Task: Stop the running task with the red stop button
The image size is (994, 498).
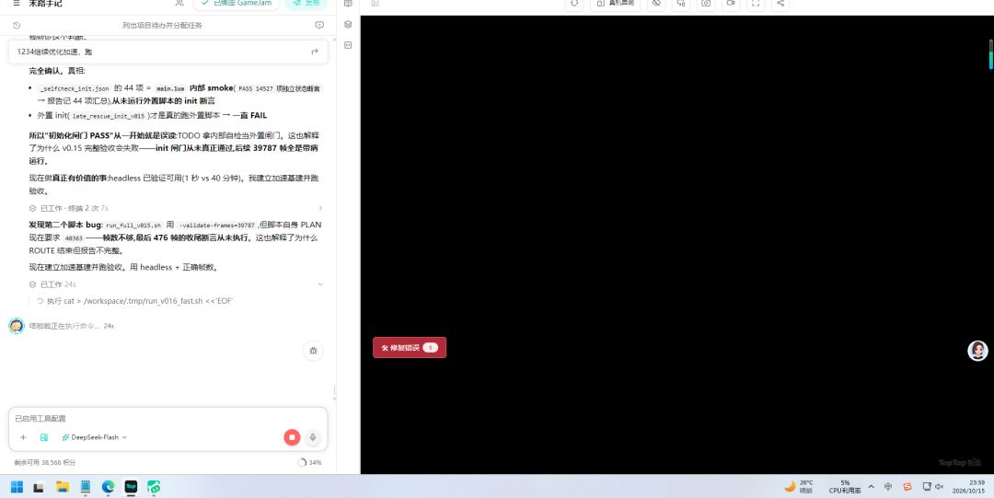Action: [292, 437]
